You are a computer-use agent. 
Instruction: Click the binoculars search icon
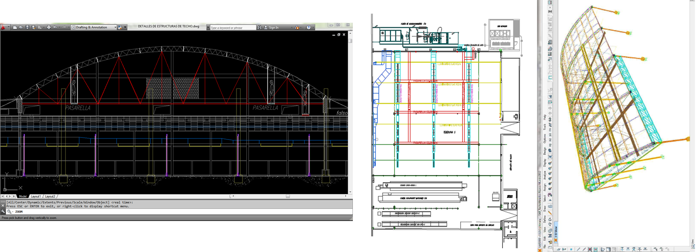pos(260,27)
